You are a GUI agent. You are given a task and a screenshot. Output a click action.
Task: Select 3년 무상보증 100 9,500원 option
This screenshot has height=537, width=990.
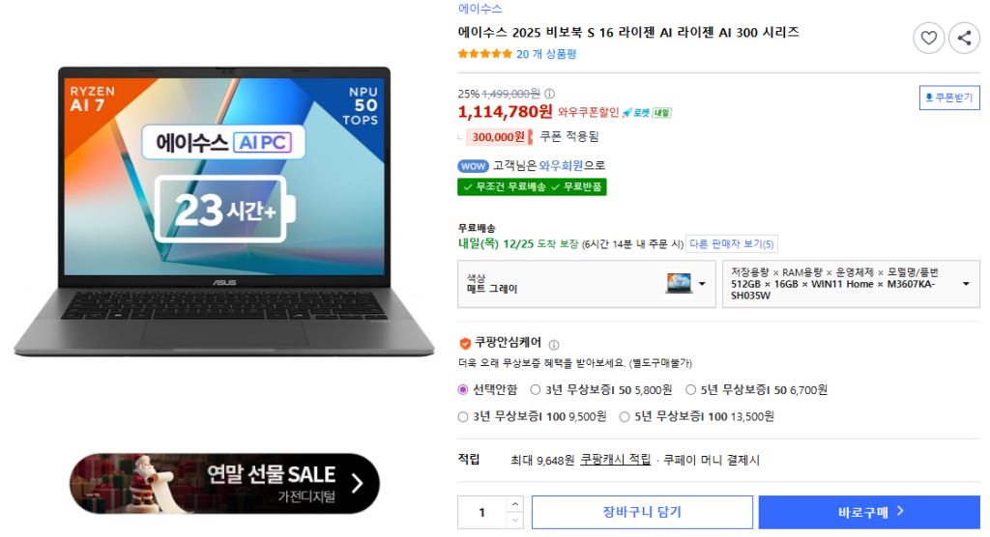tap(463, 416)
